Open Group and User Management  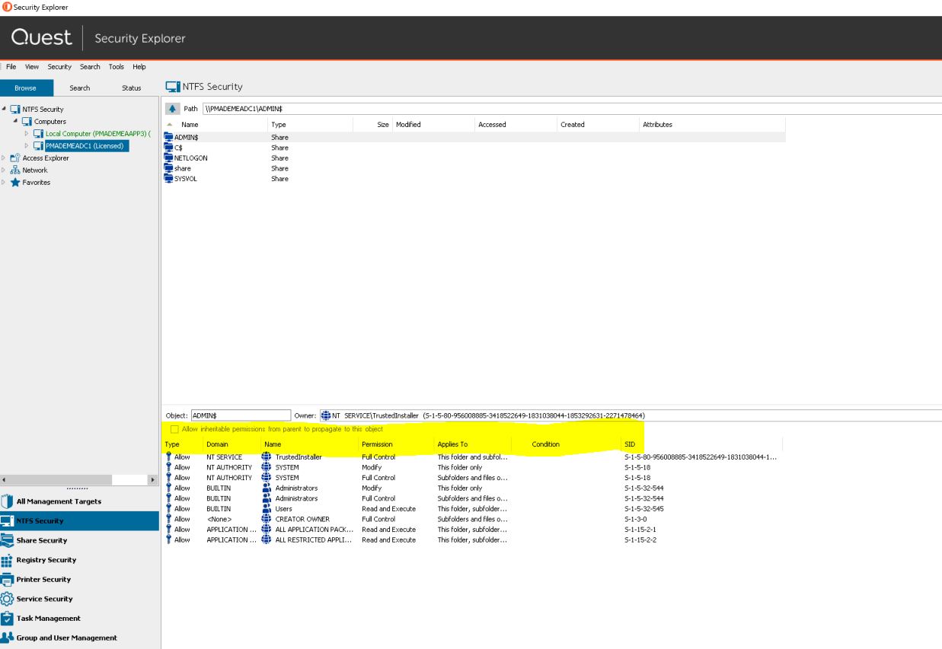point(14,638)
